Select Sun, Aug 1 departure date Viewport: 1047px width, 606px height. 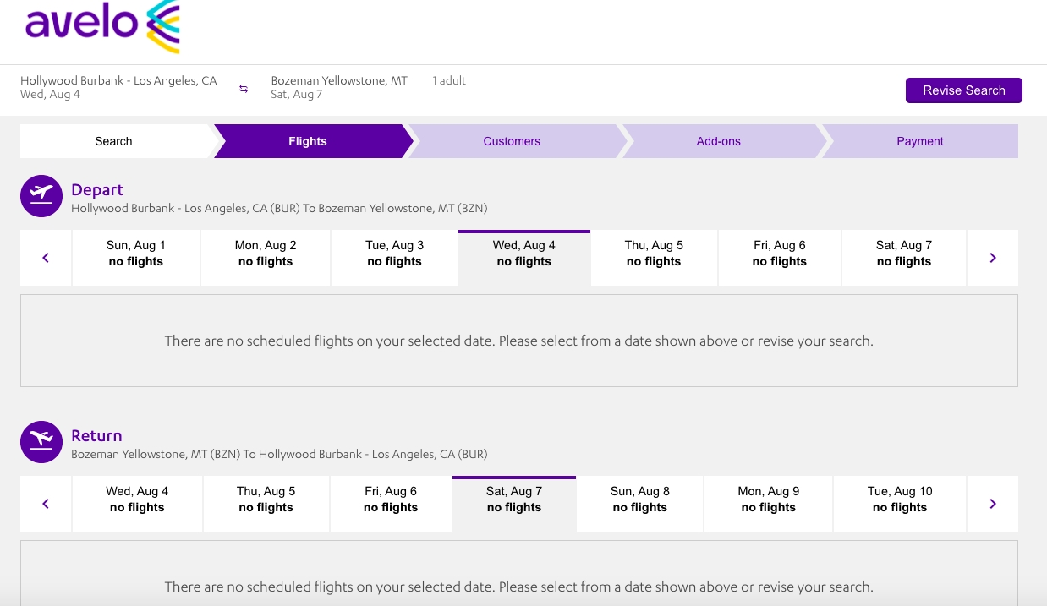(x=136, y=258)
